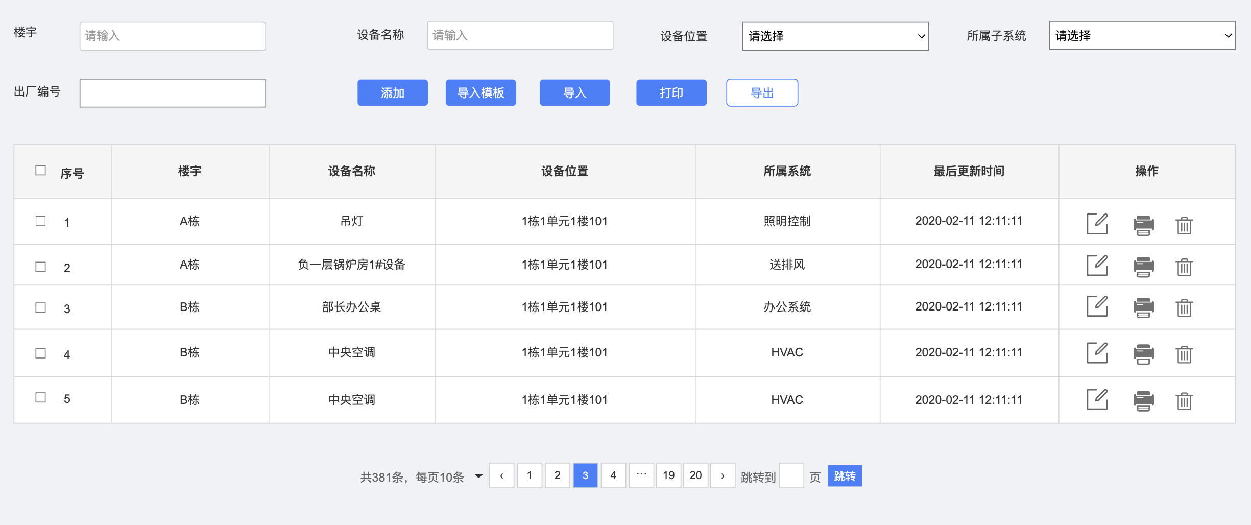Focus the 出厂编号 input field
The image size is (1251, 525).
[173, 93]
